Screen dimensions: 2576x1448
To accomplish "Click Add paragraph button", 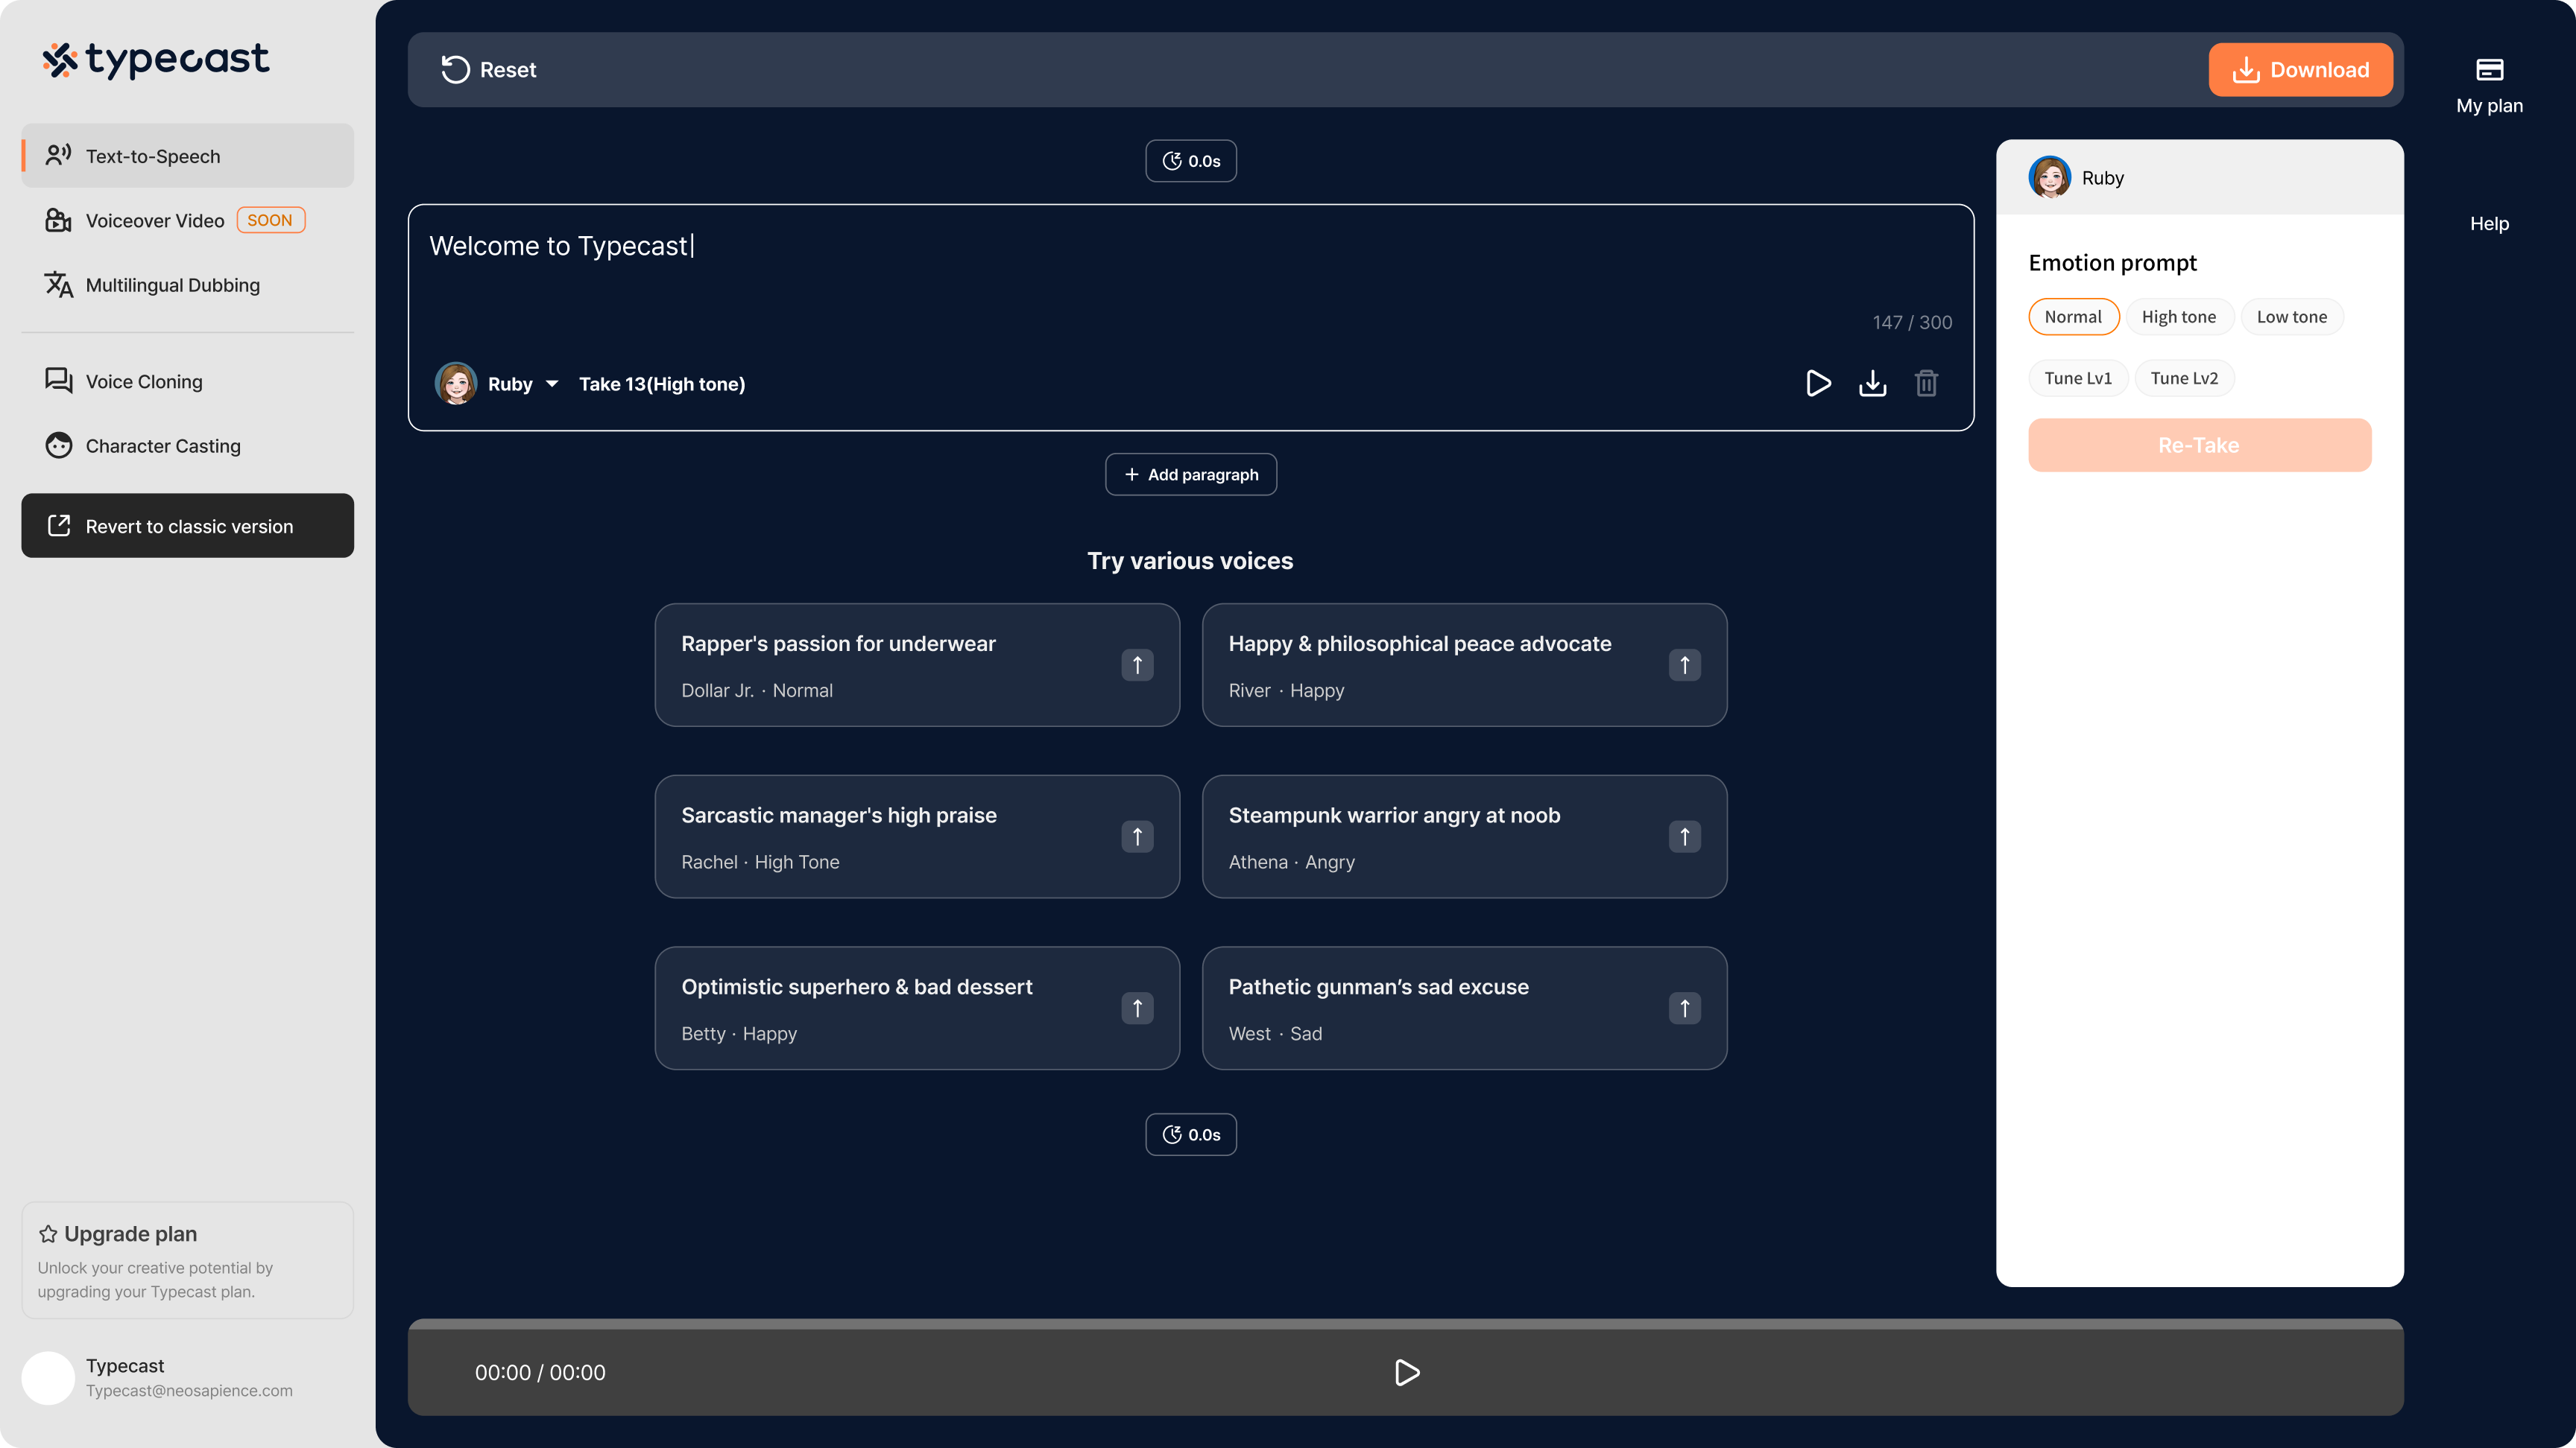I will click(x=1190, y=474).
